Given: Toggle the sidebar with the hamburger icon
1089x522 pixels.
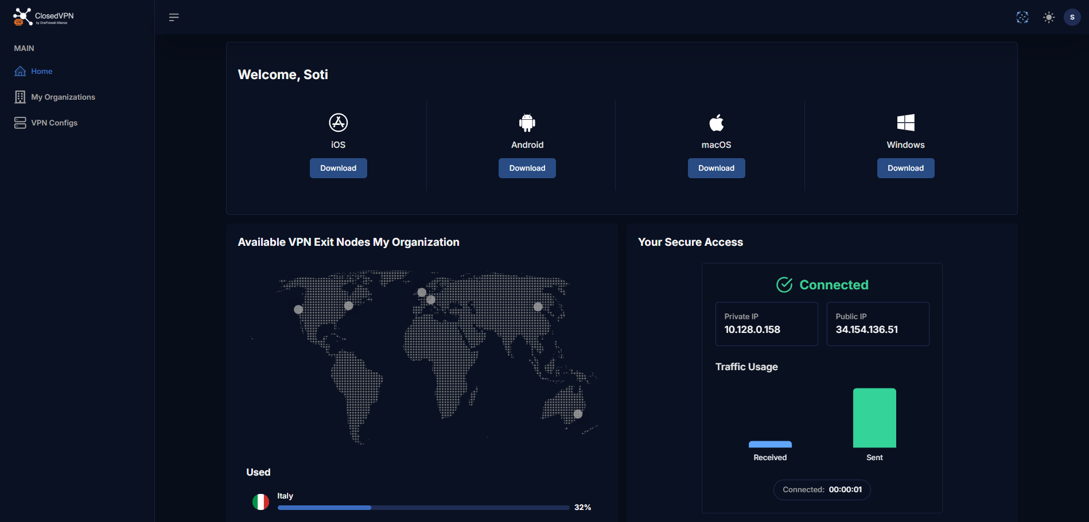Looking at the screenshot, I should coord(173,17).
